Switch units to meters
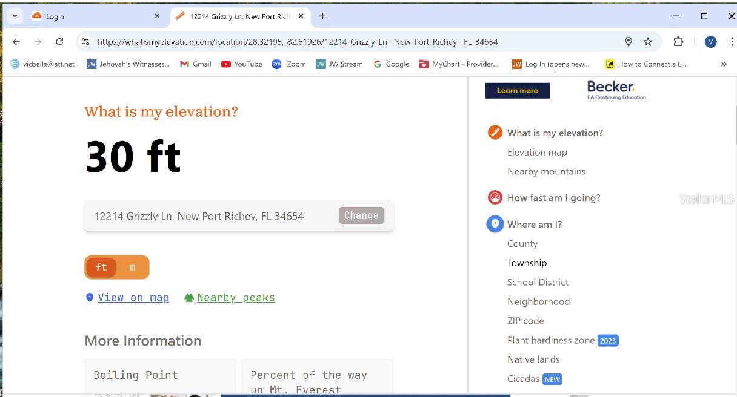737x397 pixels. (132, 267)
